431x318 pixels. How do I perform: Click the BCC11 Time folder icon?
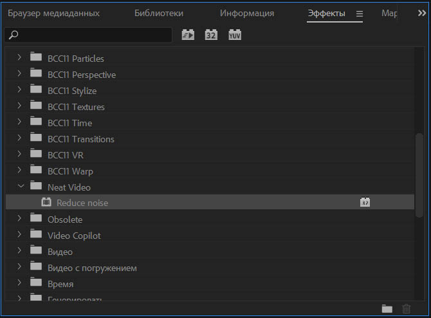tap(36, 121)
